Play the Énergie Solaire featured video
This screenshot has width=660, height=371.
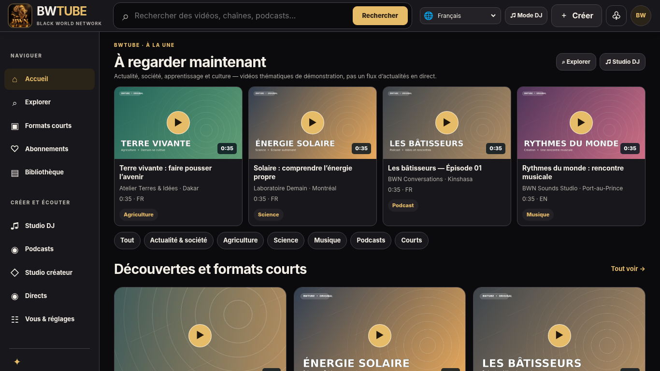(313, 123)
